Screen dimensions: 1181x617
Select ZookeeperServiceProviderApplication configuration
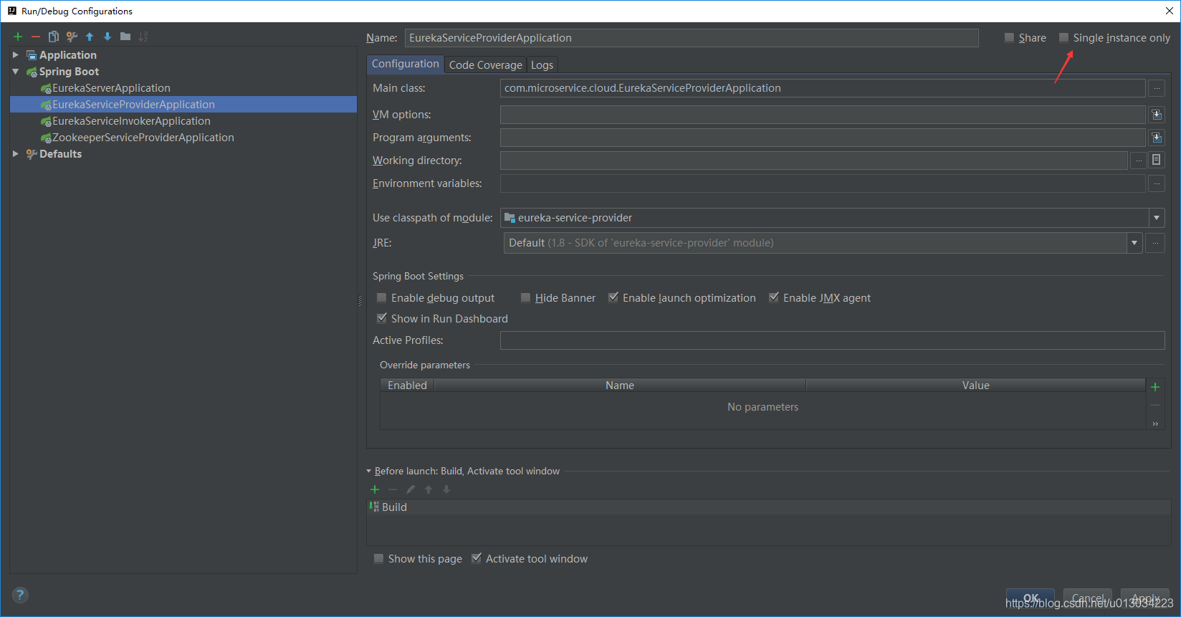point(143,138)
